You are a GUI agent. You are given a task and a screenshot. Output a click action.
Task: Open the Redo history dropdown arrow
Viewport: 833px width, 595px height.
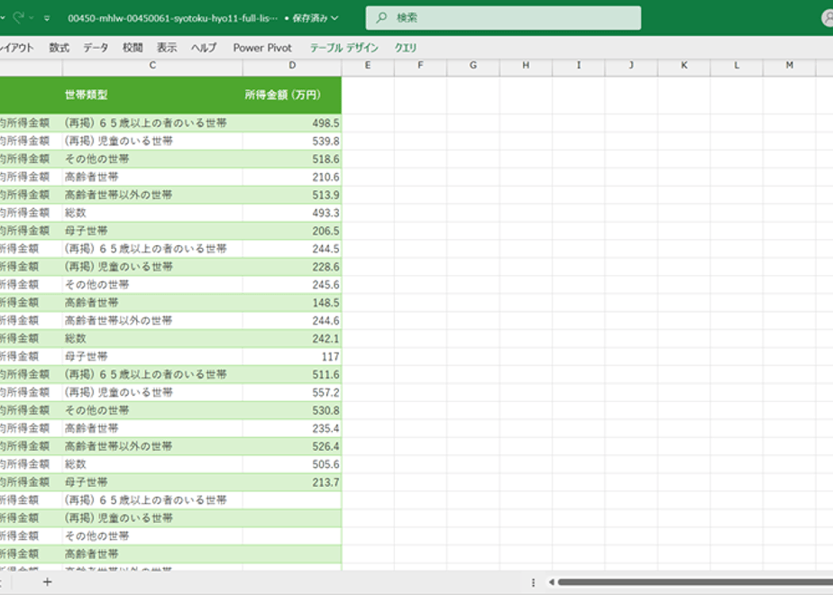(32, 18)
